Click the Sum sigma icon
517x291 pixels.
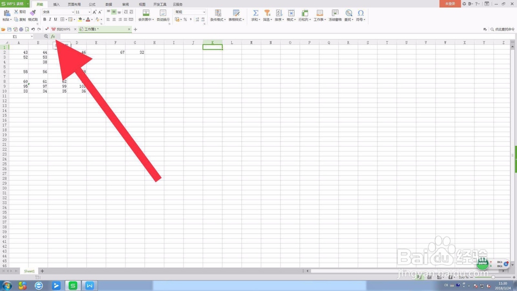pyautogui.click(x=255, y=13)
